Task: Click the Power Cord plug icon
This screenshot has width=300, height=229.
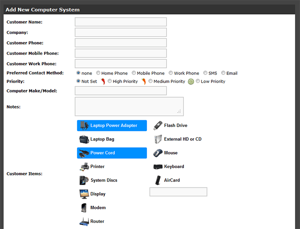Action: pos(84,153)
